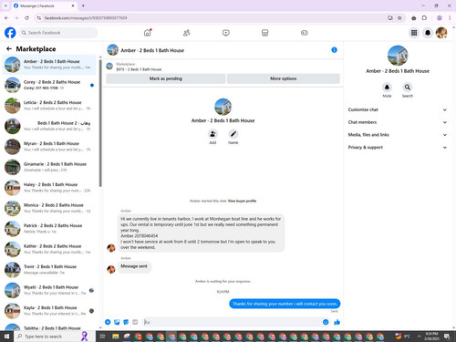Click the Add people icon in chat
The image size is (456, 342).
212,134
